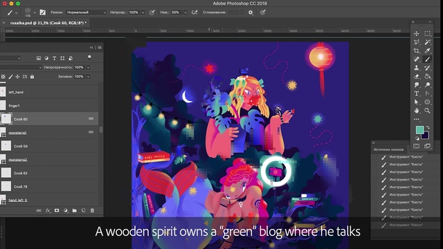This screenshot has height=249, width=443.
Task: Lock transparent pixels of the layer
Action: pyautogui.click(x=3, y=77)
